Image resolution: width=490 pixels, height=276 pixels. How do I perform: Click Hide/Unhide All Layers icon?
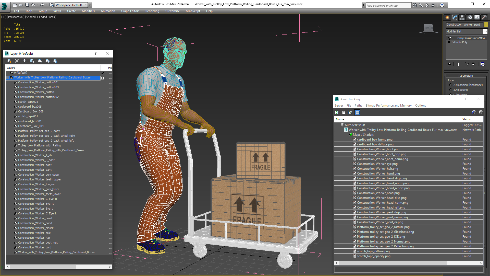[47, 61]
